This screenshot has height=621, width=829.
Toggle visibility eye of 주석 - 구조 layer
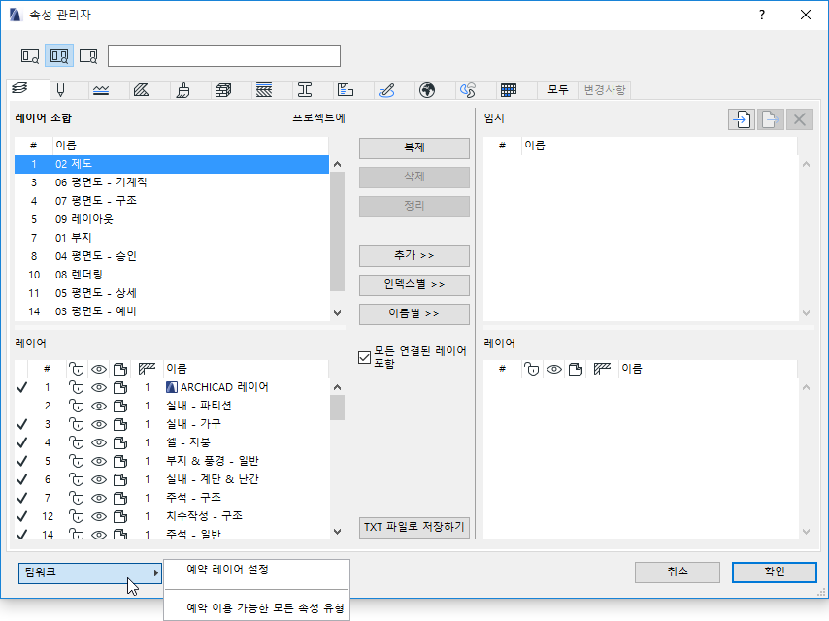[99, 499]
